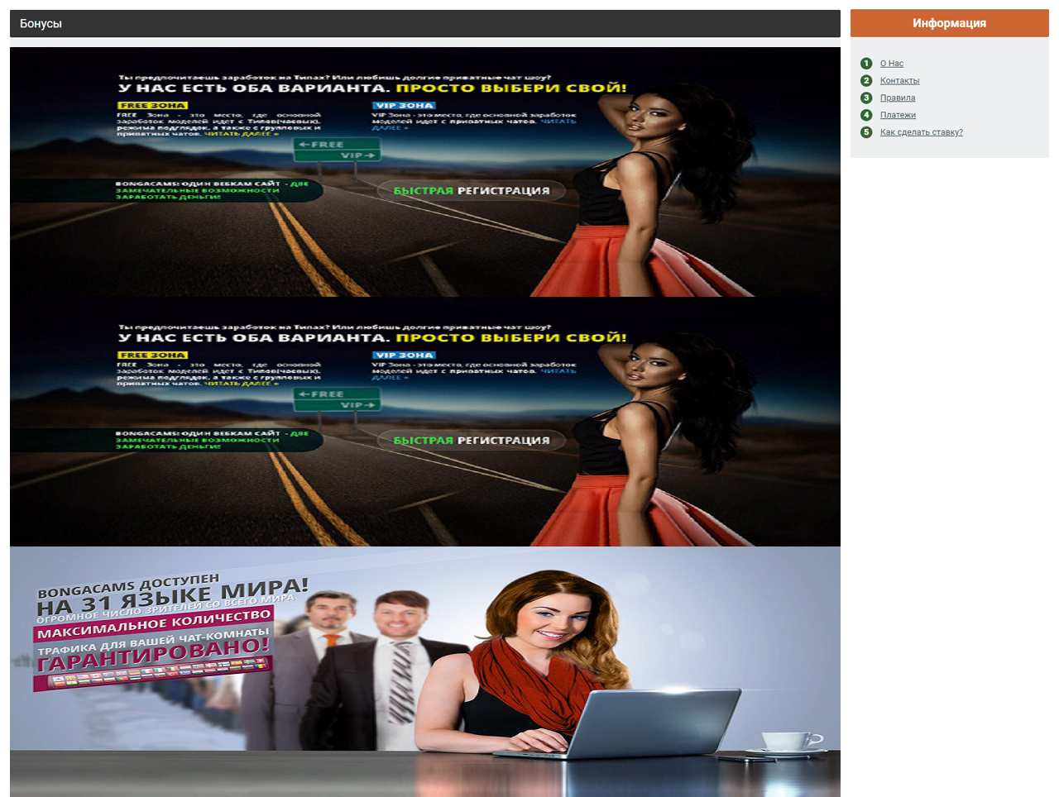Visit the Платежи link
This screenshot has width=1059, height=797.
[x=898, y=115]
